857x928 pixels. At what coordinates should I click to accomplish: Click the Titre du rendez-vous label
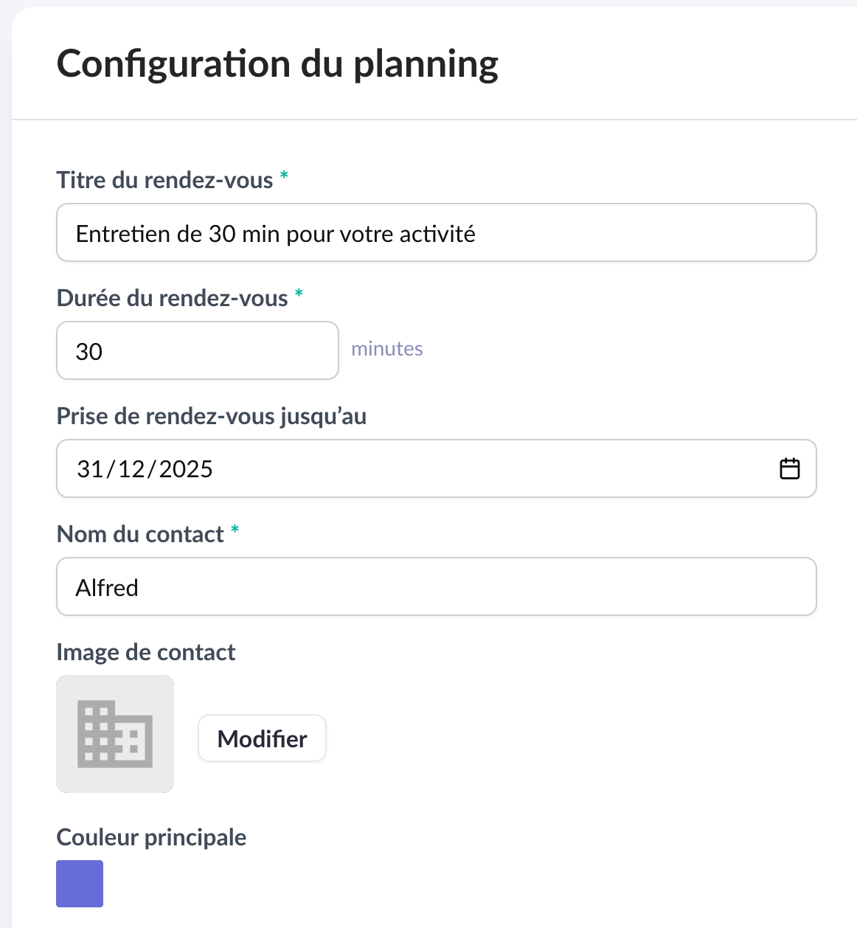(164, 180)
